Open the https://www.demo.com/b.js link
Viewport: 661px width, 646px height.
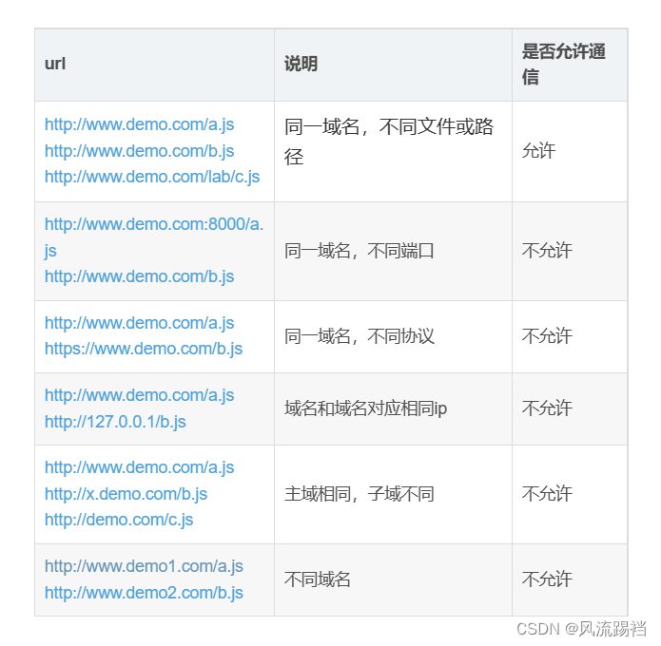pyautogui.click(x=144, y=349)
